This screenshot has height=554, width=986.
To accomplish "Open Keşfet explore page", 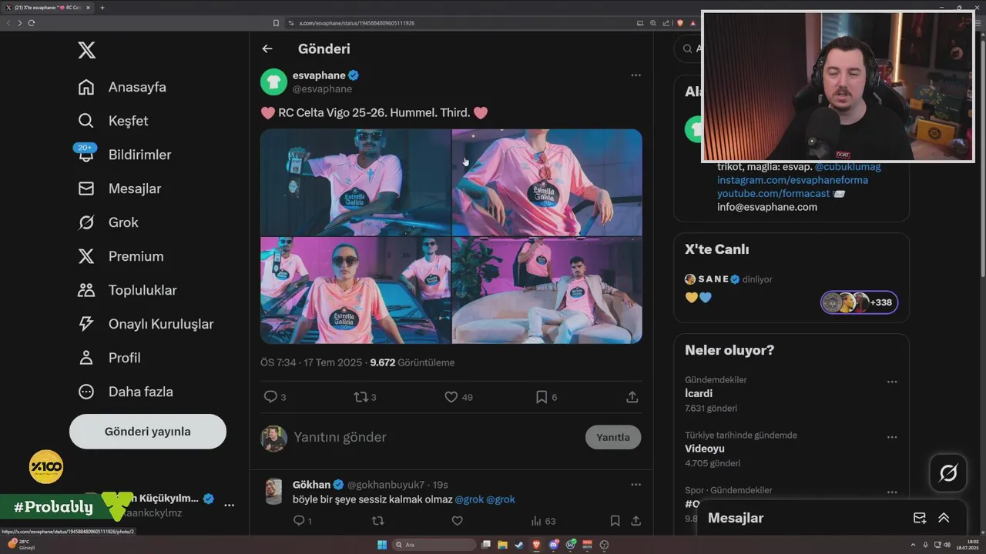I will pyautogui.click(x=112, y=121).
